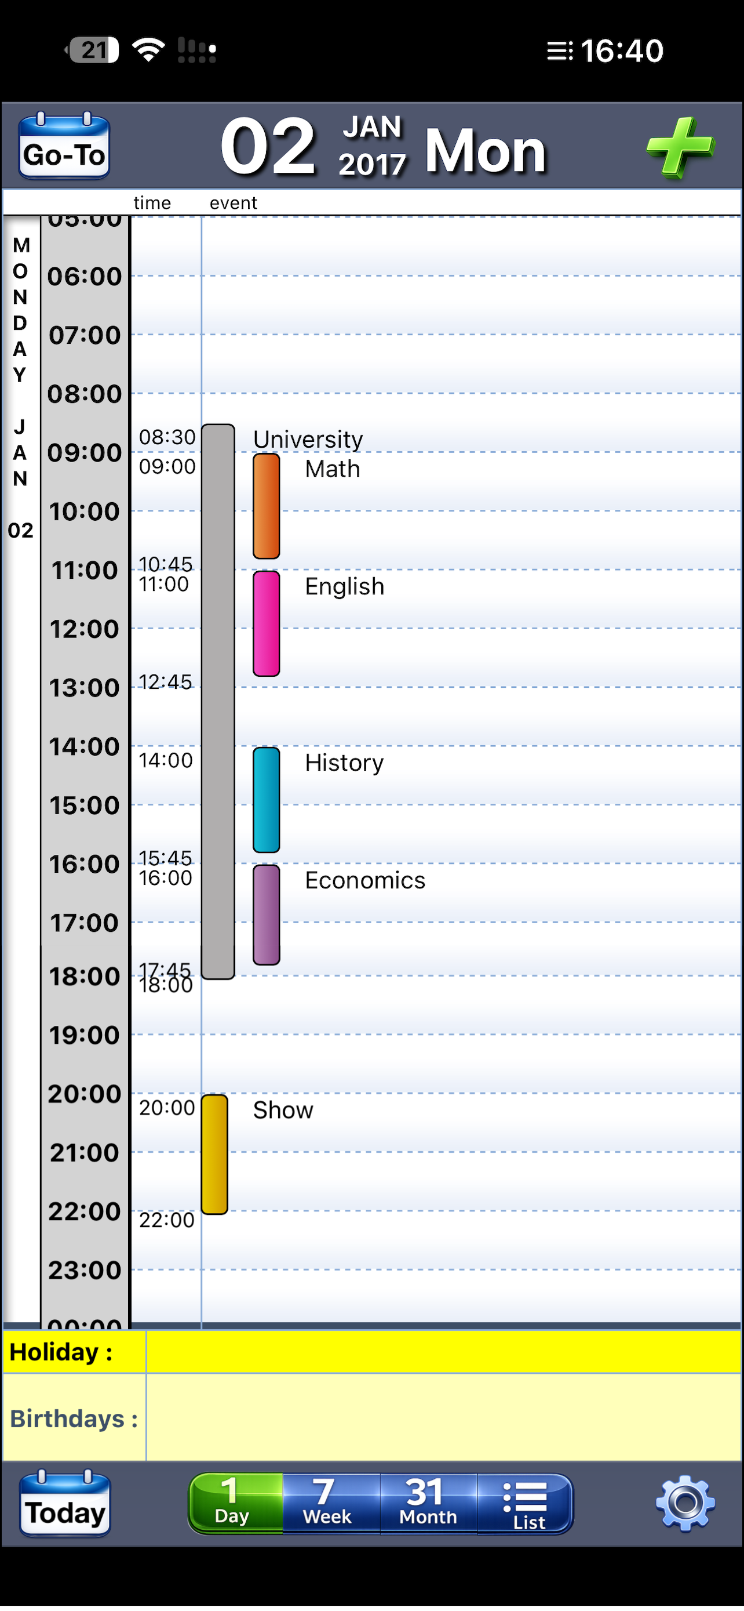Select the yellow Show event bar
The height and width of the screenshot is (1611, 744).
(214, 1154)
